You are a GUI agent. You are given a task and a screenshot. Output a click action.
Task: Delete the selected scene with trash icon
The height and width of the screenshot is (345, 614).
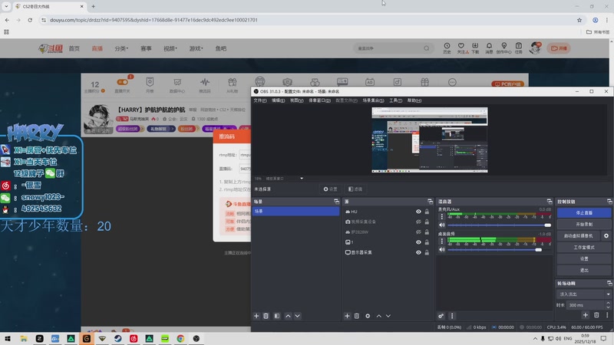click(266, 316)
